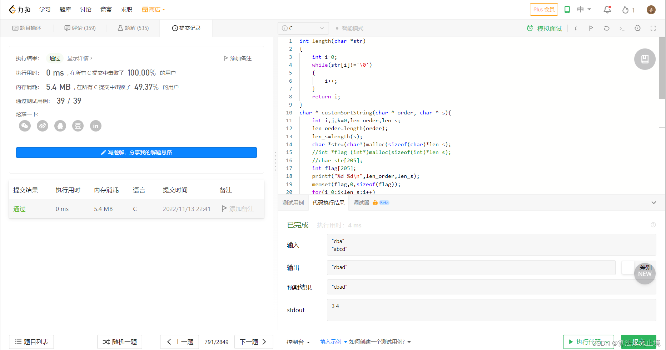Image resolution: width=666 pixels, height=350 pixels.
Task: Open the integrated console terminal
Action: 622,28
